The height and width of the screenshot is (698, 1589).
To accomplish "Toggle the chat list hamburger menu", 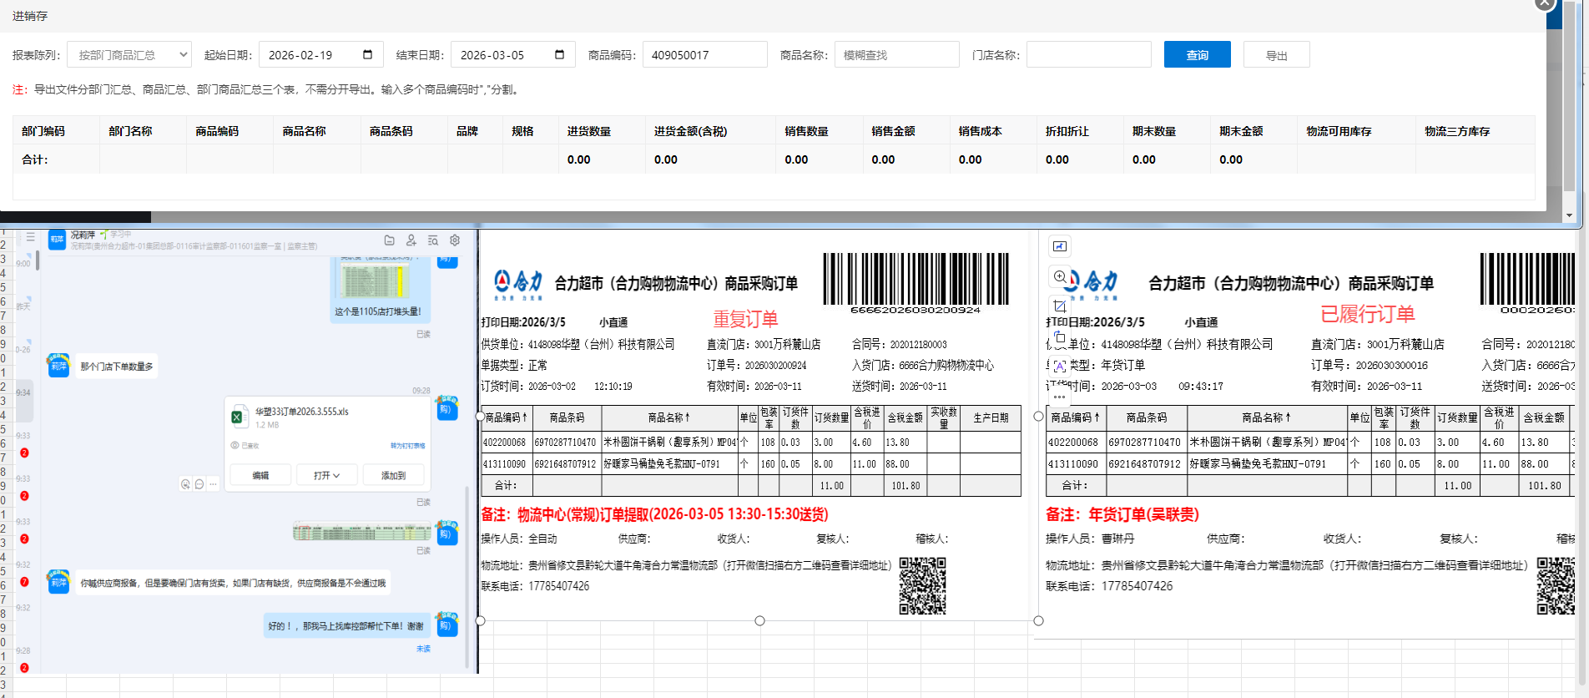I will click(x=30, y=238).
